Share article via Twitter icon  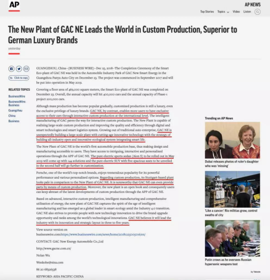[x=19, y=69]
